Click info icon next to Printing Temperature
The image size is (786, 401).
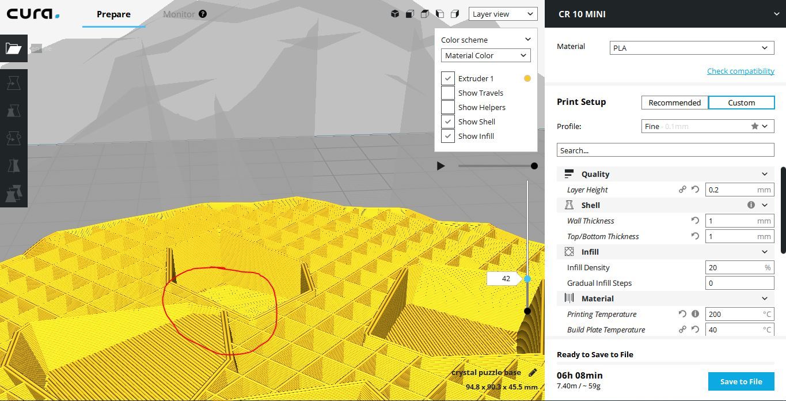695,314
